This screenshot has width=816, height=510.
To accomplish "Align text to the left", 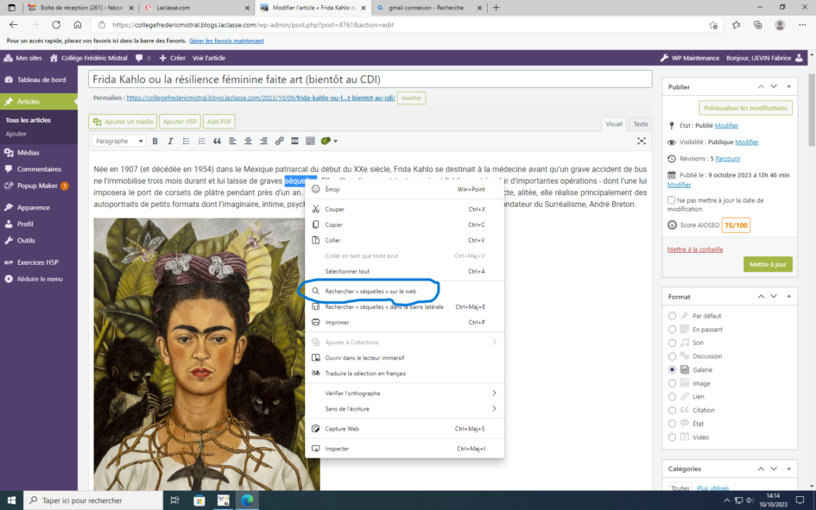I will (232, 141).
